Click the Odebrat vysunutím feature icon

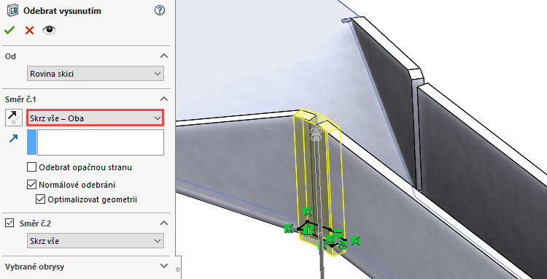(13, 11)
